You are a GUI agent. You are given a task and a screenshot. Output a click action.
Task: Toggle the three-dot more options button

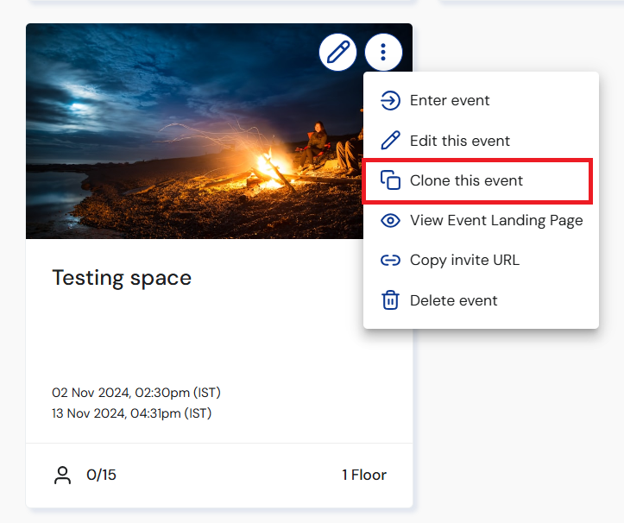tap(383, 53)
